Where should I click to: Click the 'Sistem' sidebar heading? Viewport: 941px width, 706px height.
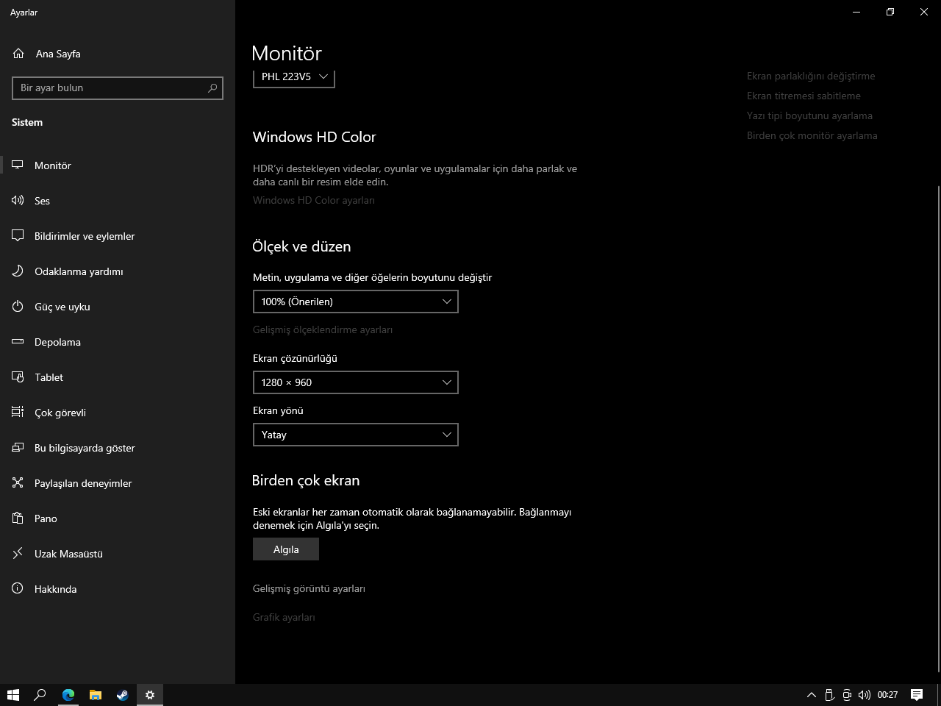tap(27, 122)
